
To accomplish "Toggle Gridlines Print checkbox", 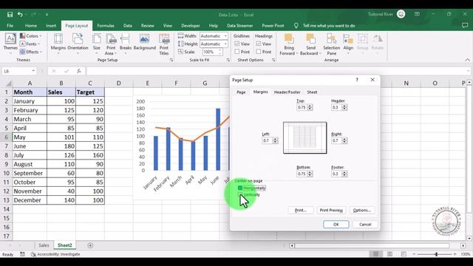I will (237, 52).
